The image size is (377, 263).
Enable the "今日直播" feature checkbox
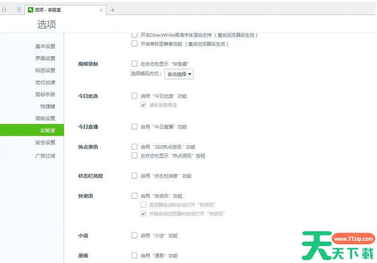134,127
